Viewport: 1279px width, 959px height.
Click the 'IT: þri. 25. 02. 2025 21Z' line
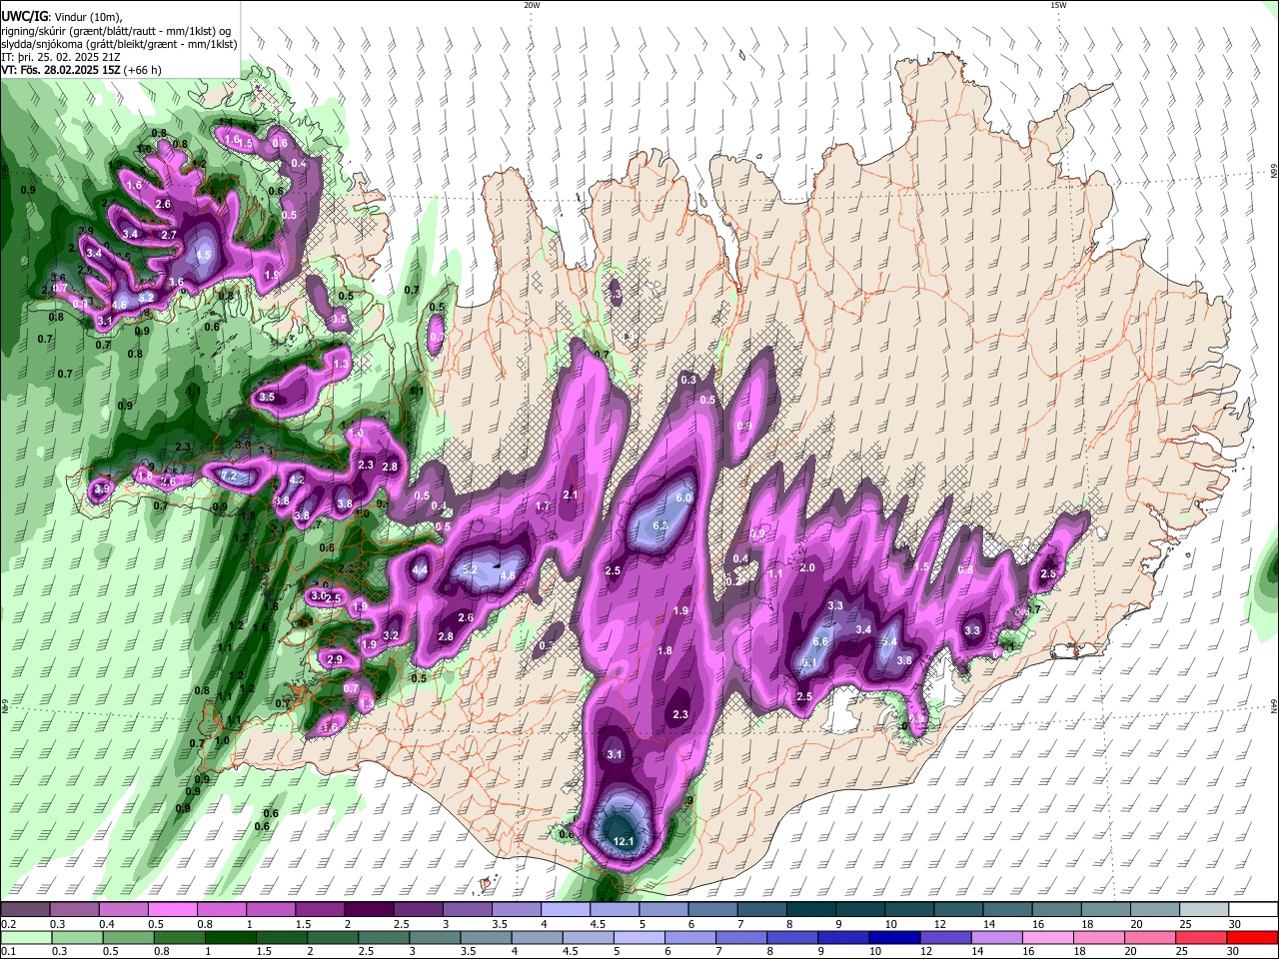point(60,57)
